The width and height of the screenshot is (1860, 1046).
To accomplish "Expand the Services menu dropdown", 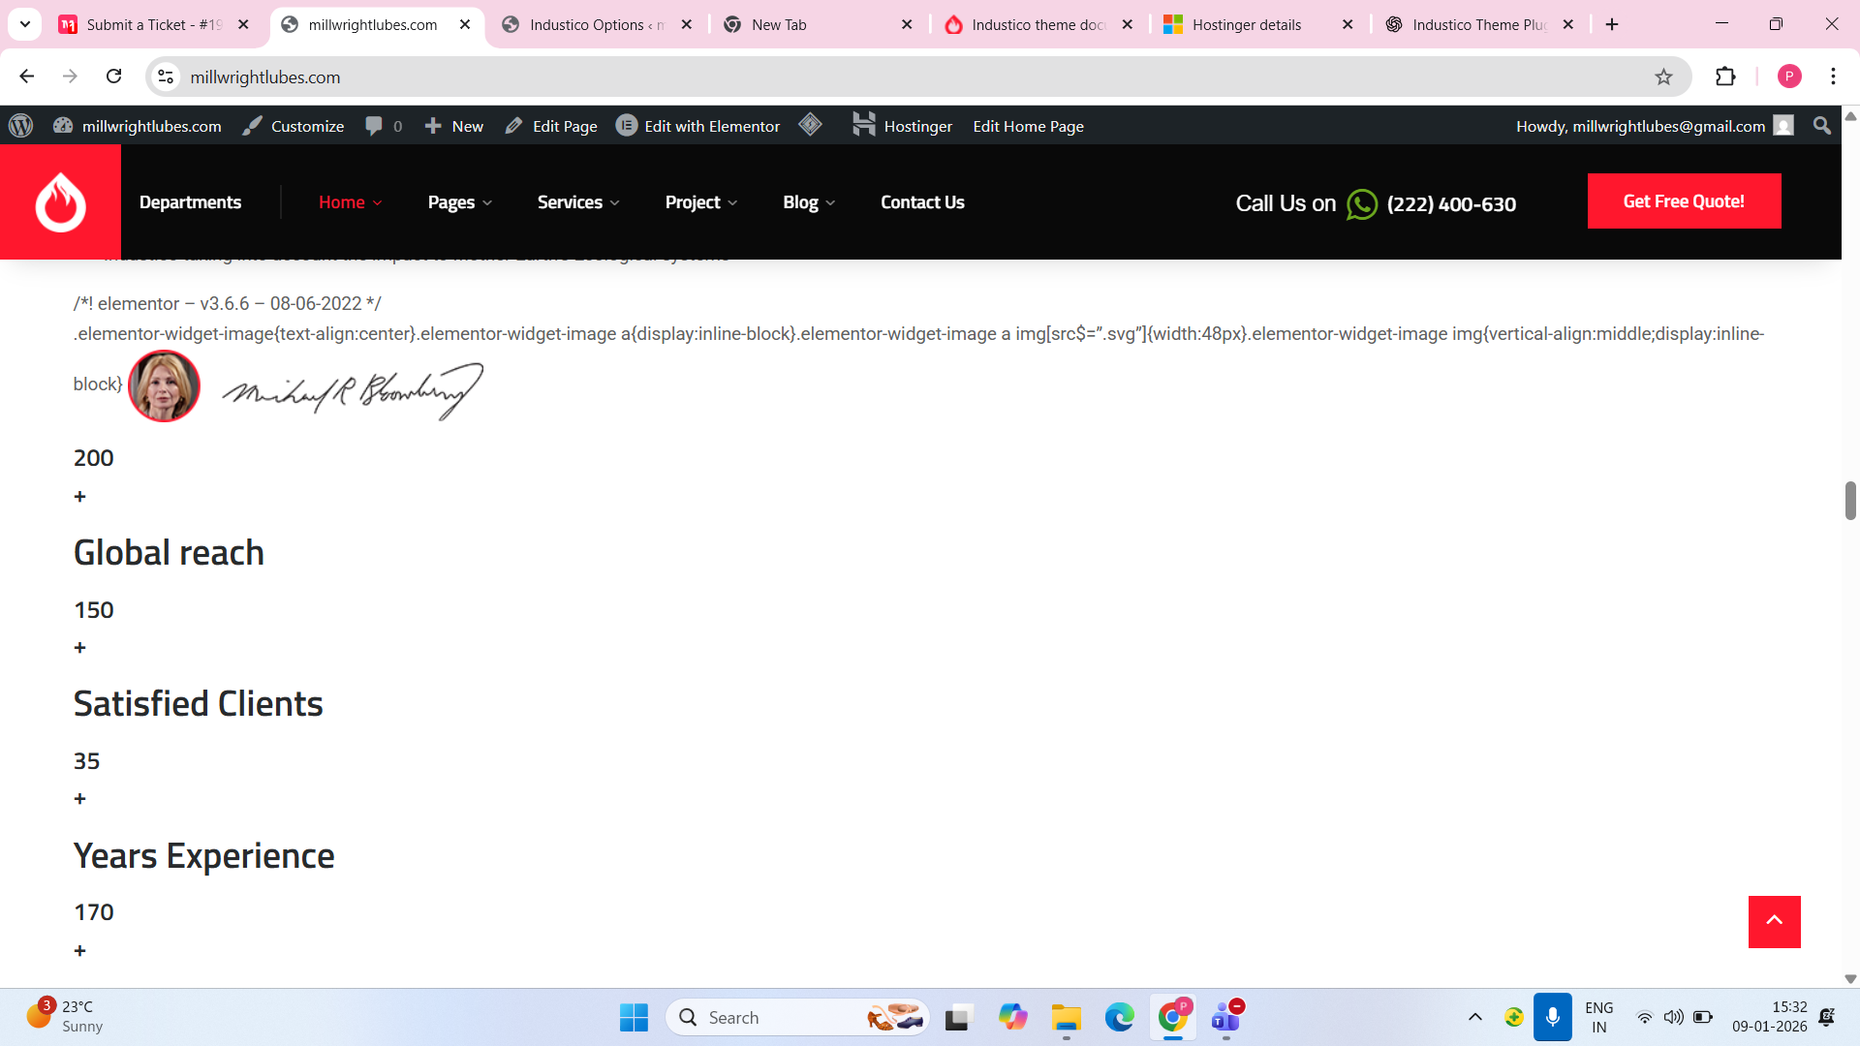I will pos(578,202).
